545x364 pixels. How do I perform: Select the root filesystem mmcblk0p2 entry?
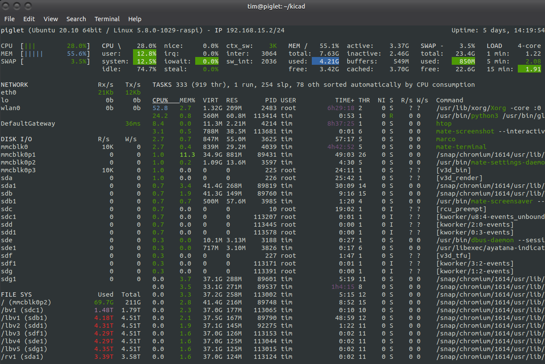coord(26,302)
